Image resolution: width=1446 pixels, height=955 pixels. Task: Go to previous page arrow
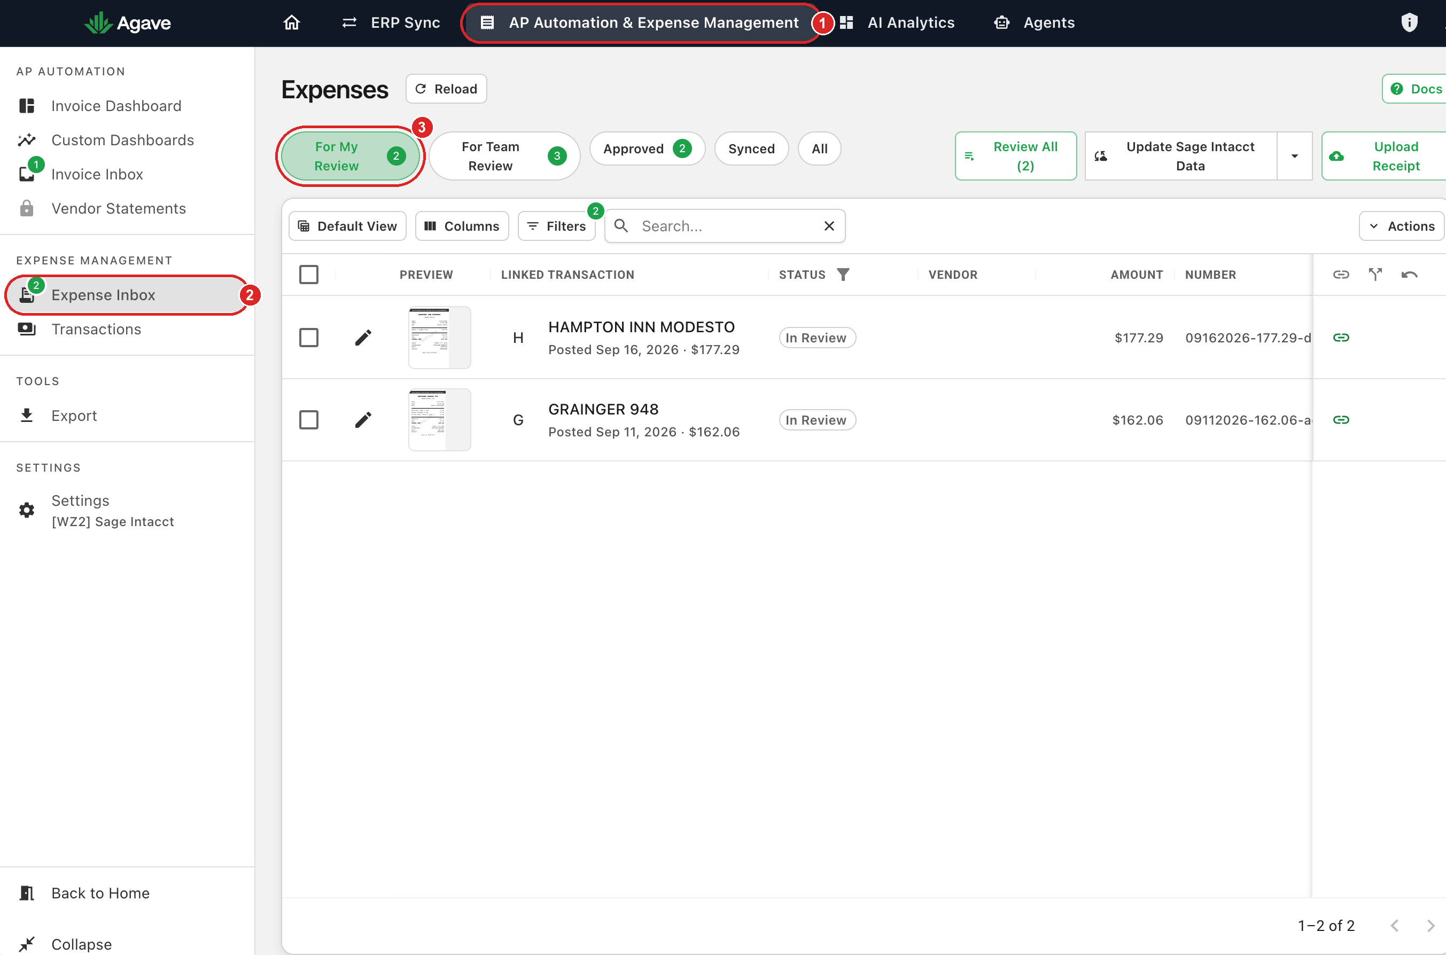1394,925
